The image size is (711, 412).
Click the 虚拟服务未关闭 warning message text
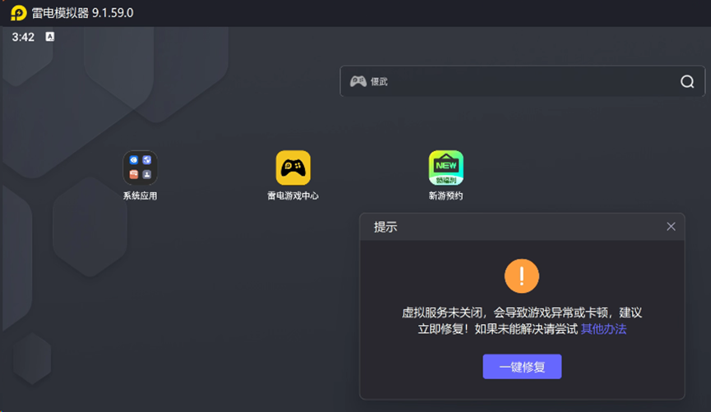522,321
